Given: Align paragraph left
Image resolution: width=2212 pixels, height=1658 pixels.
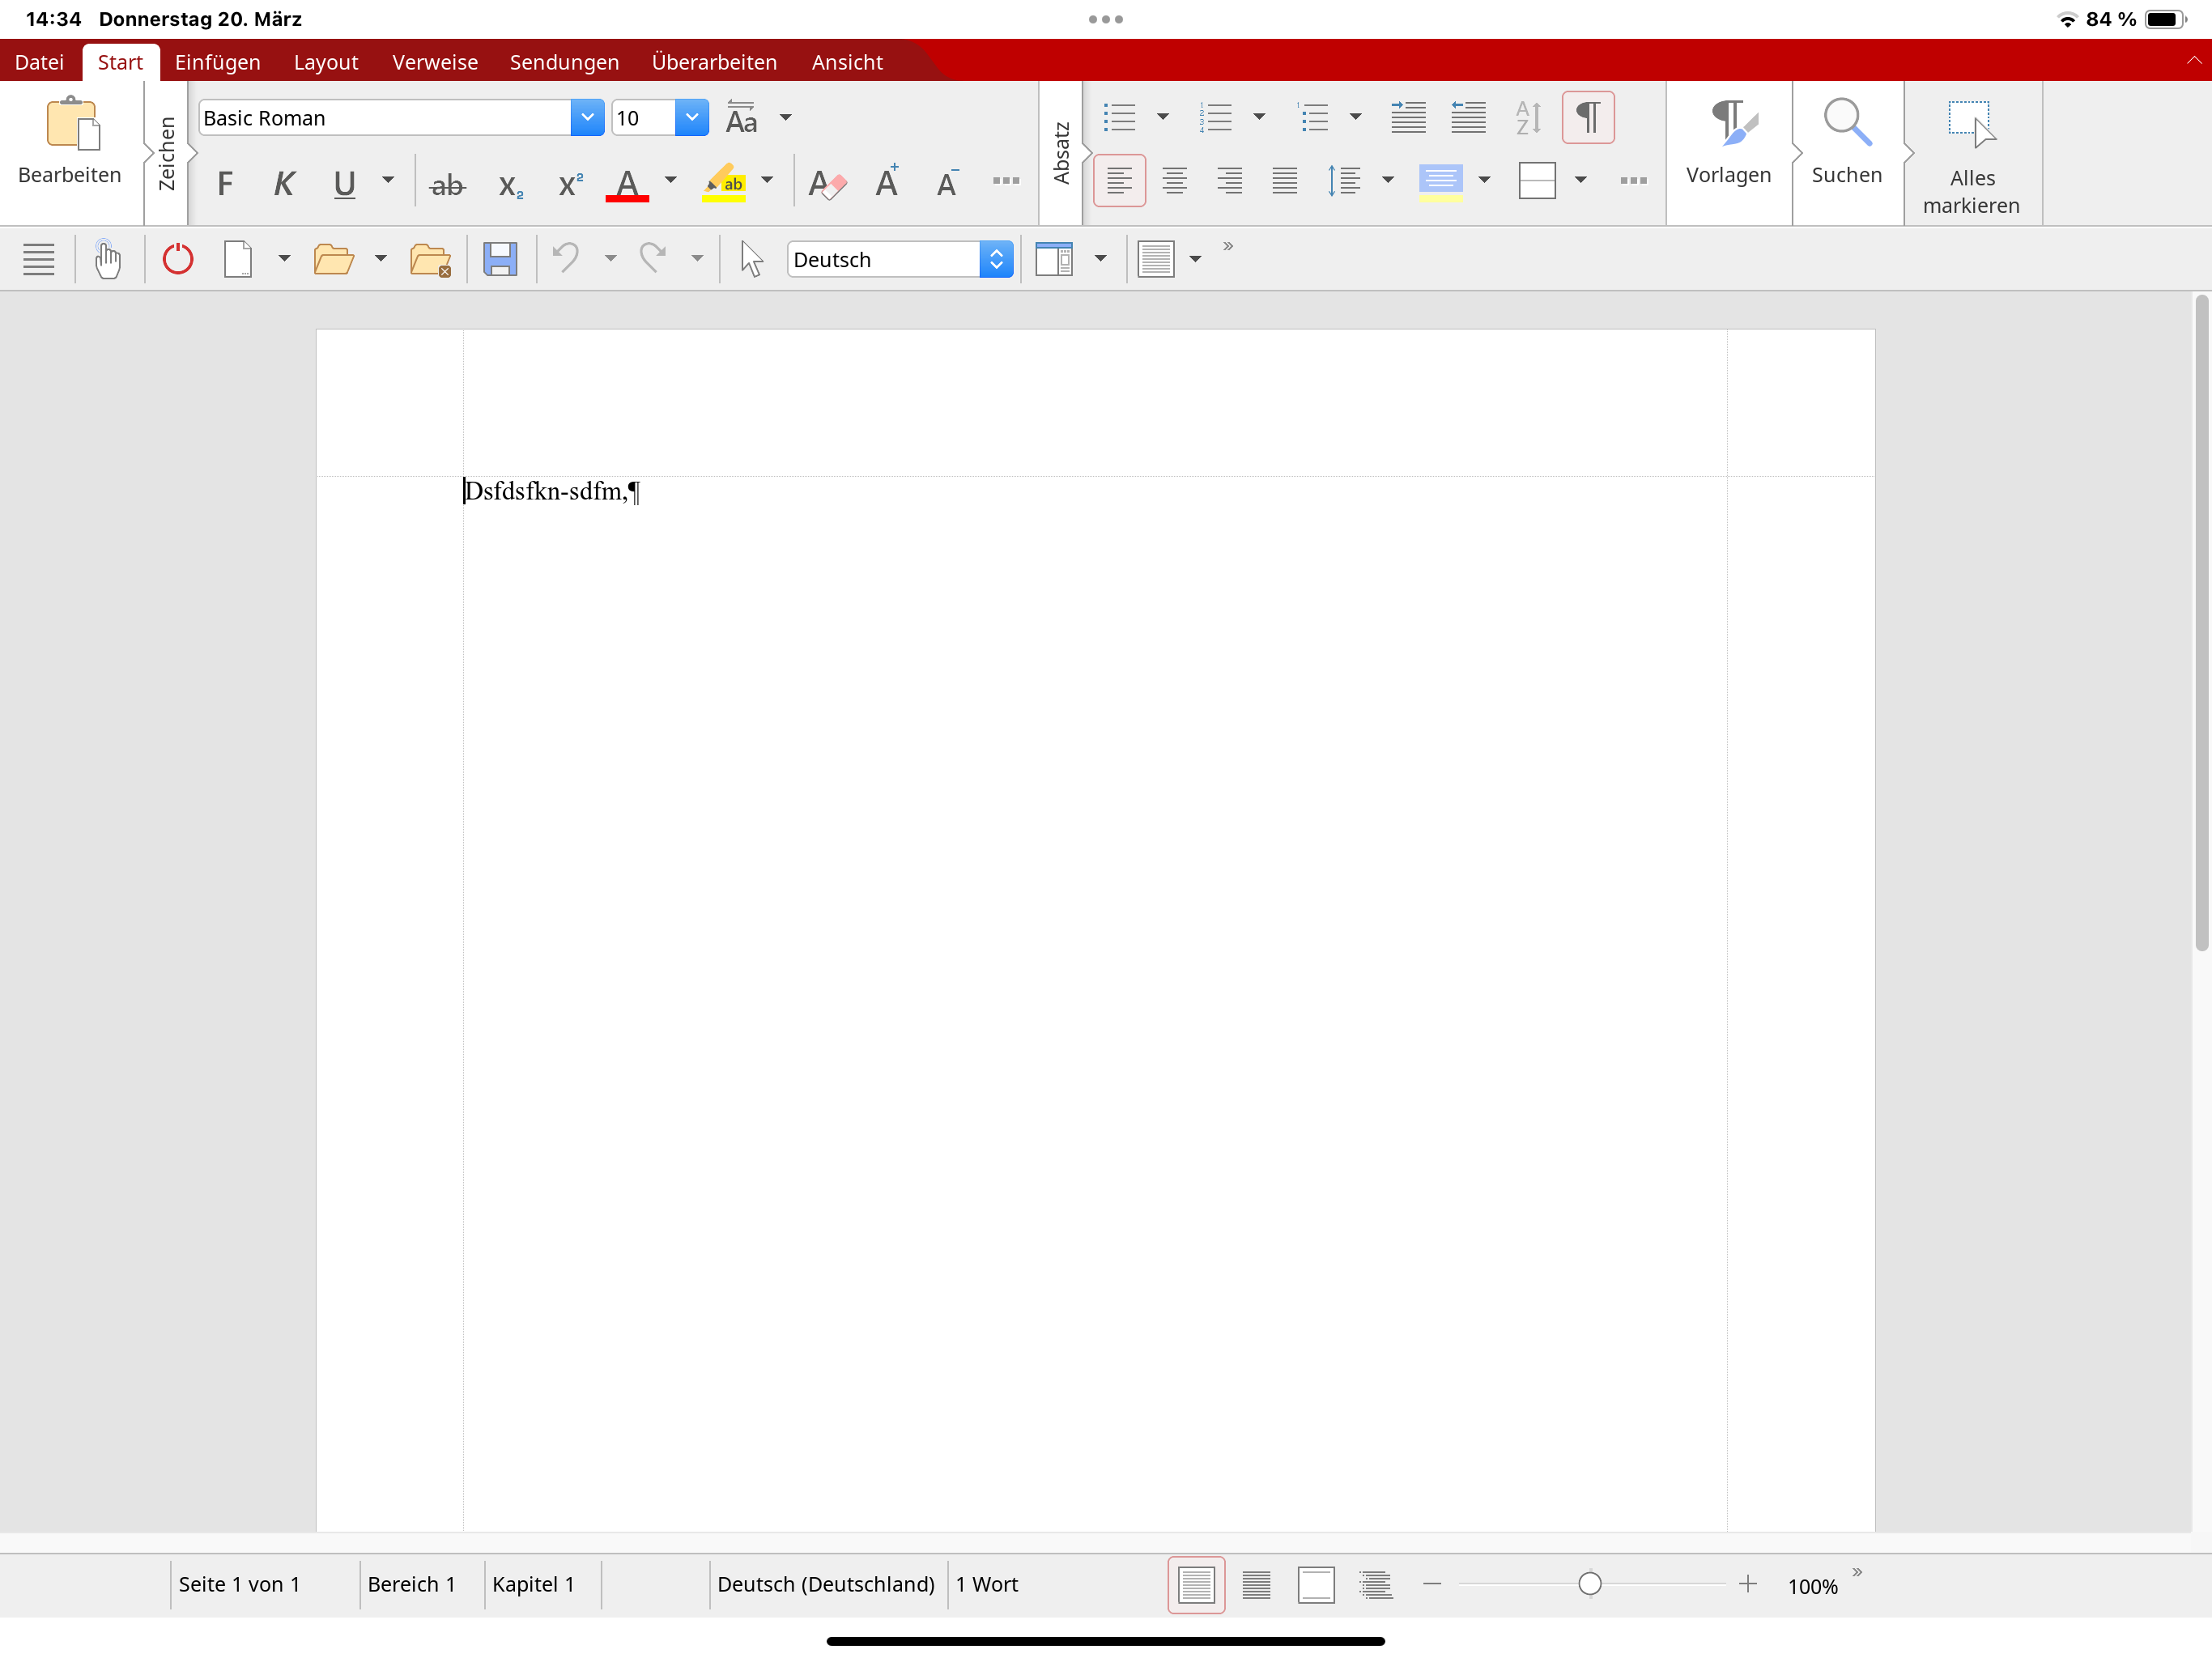Looking at the screenshot, I should pos(1119,181).
